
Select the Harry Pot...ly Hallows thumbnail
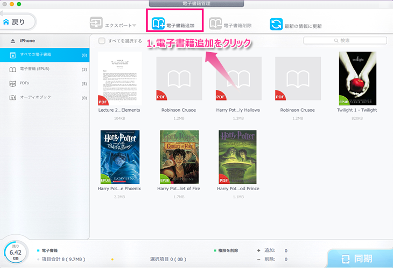coord(238,78)
